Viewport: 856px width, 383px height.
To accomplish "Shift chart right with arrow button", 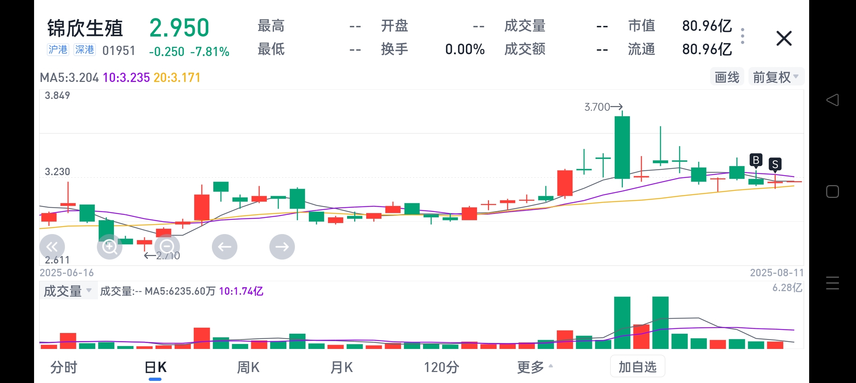I will click(282, 247).
